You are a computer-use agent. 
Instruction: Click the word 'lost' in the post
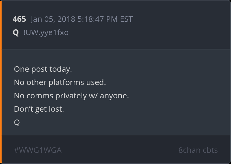pos(56,109)
